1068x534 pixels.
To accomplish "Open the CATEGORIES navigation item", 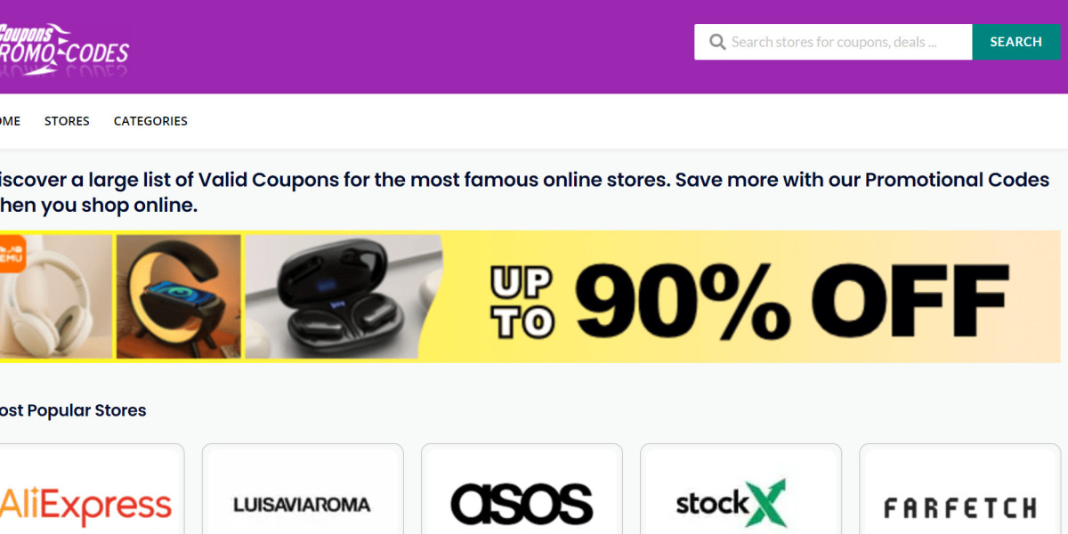I will 150,120.
